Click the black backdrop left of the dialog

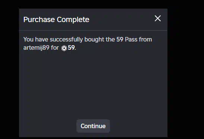[9, 69]
